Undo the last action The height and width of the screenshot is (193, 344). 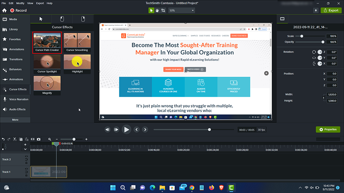coord(3,139)
